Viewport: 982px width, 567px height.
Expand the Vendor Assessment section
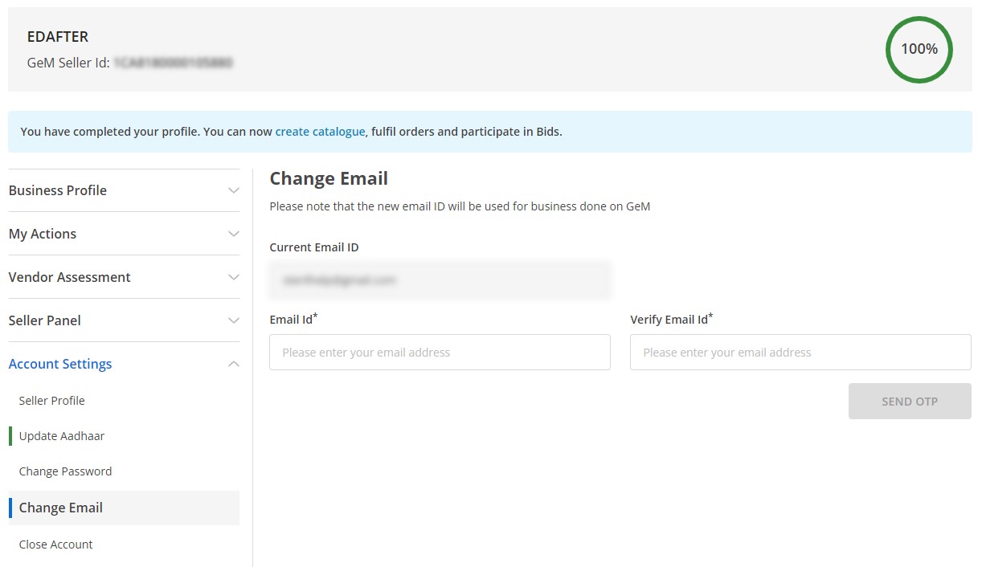pos(124,277)
